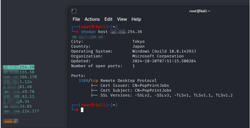
Task: Open the Edit menu
Action: 108,19
